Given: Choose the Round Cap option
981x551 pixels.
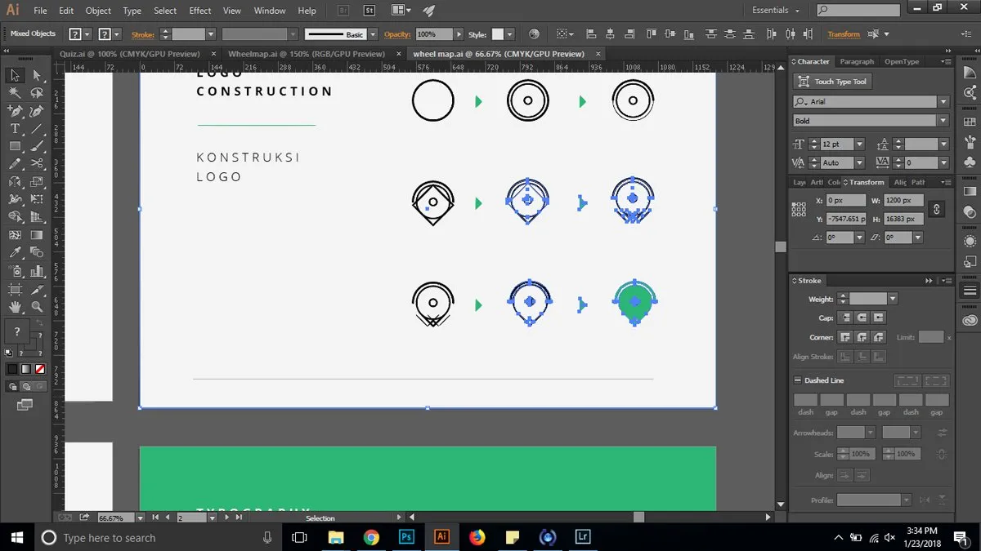Looking at the screenshot, I should coord(862,318).
